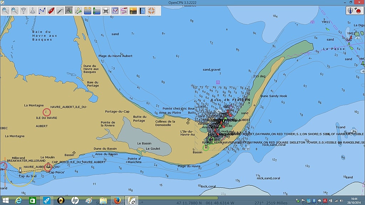Open the About/Help book icon
The height and width of the screenshot is (205, 365).
[142, 11]
